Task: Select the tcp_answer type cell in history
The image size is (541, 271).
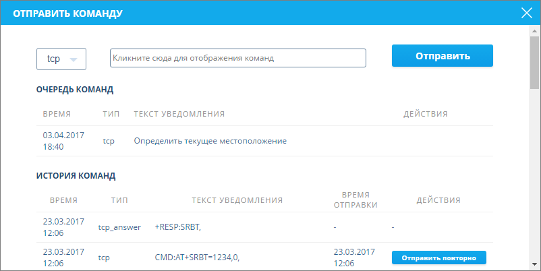Action: point(119,227)
